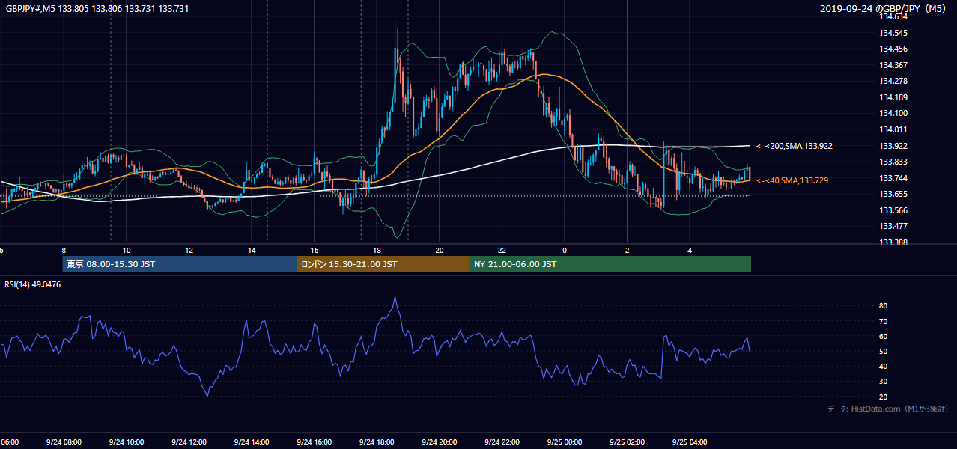Click the RSI 60 level label

coord(883,336)
